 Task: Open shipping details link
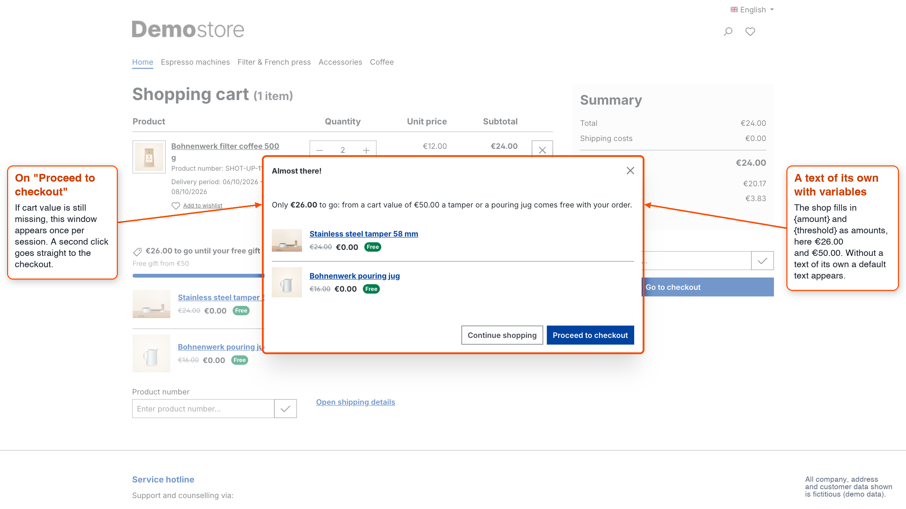pos(356,402)
